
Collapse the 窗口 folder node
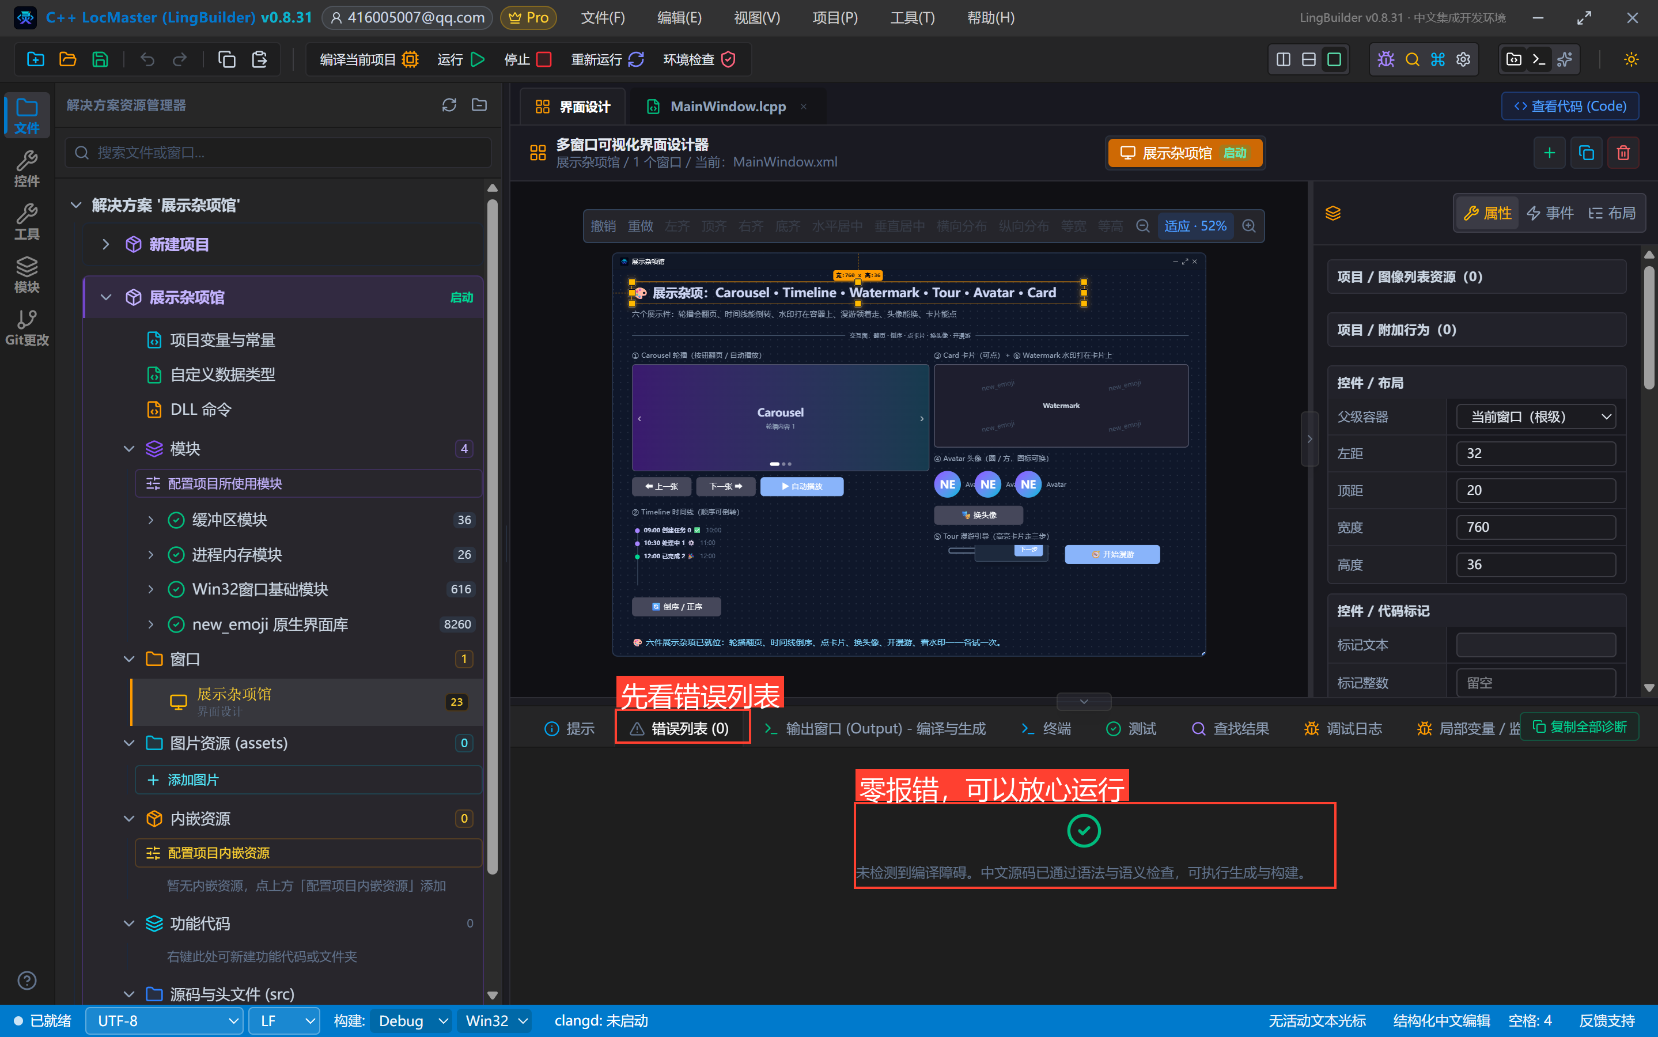click(x=128, y=659)
